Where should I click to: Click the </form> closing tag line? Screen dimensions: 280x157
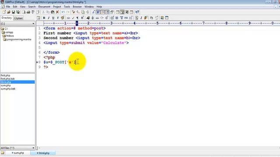pyautogui.click(x=52, y=52)
